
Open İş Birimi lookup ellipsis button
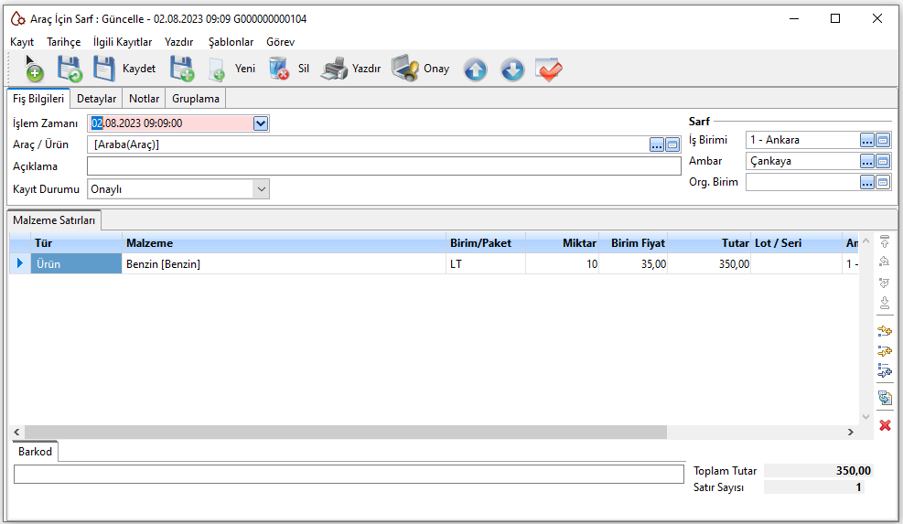866,140
